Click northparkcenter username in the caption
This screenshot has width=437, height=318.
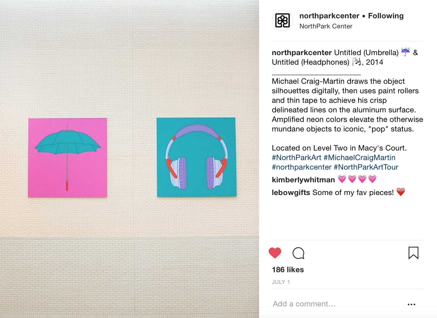coord(302,53)
